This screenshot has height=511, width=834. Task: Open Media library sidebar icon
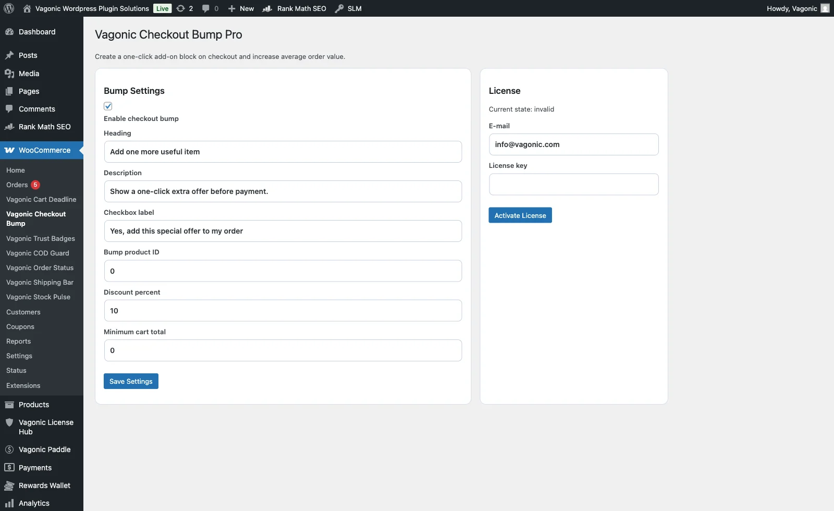coord(9,74)
